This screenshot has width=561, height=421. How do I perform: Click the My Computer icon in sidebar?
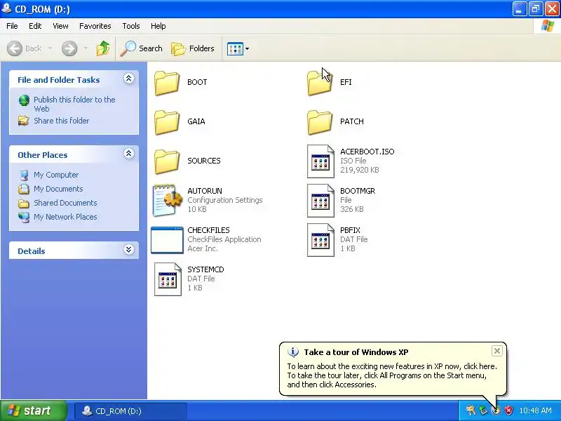[x=24, y=175]
